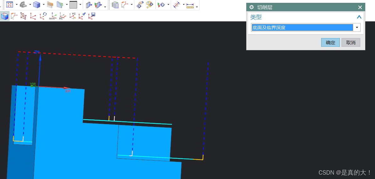Click the clip section icon
This screenshot has width=375, height=179.
pos(60,4)
